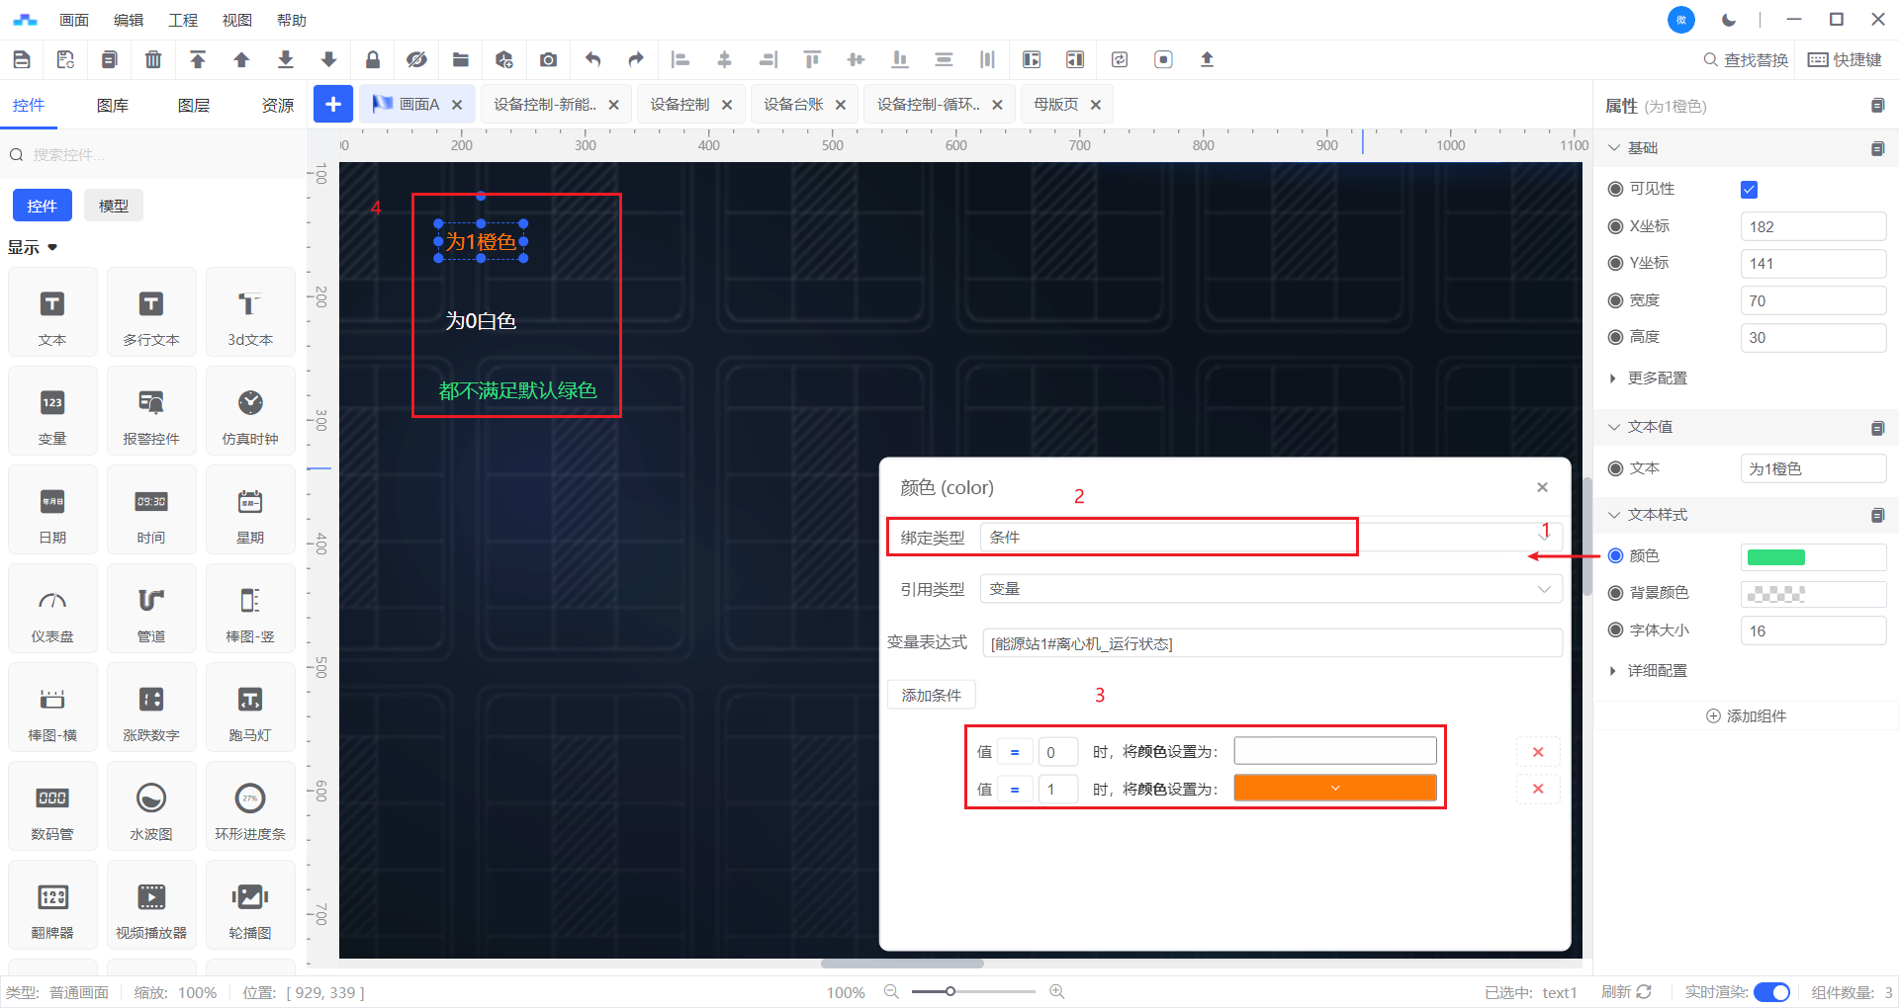The image size is (1899, 1008).
Task: Click the undo arrow icon
Action: [x=592, y=60]
